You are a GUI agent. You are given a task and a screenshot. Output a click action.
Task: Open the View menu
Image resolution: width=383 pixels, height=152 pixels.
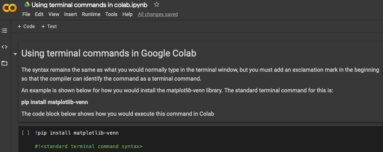point(54,15)
